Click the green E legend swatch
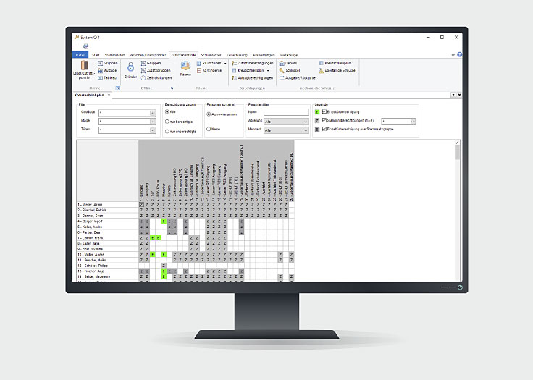Image resolution: width=533 pixels, height=380 pixels. click(317, 112)
